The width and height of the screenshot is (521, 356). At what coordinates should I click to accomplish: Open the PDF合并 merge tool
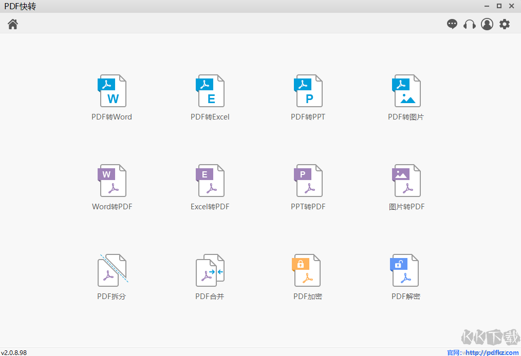tap(210, 270)
